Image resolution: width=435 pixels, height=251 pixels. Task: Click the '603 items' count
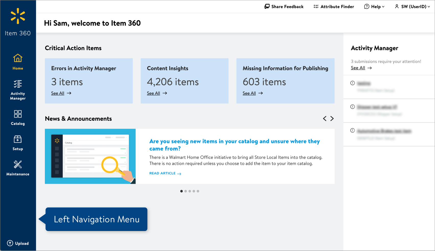click(x=264, y=82)
